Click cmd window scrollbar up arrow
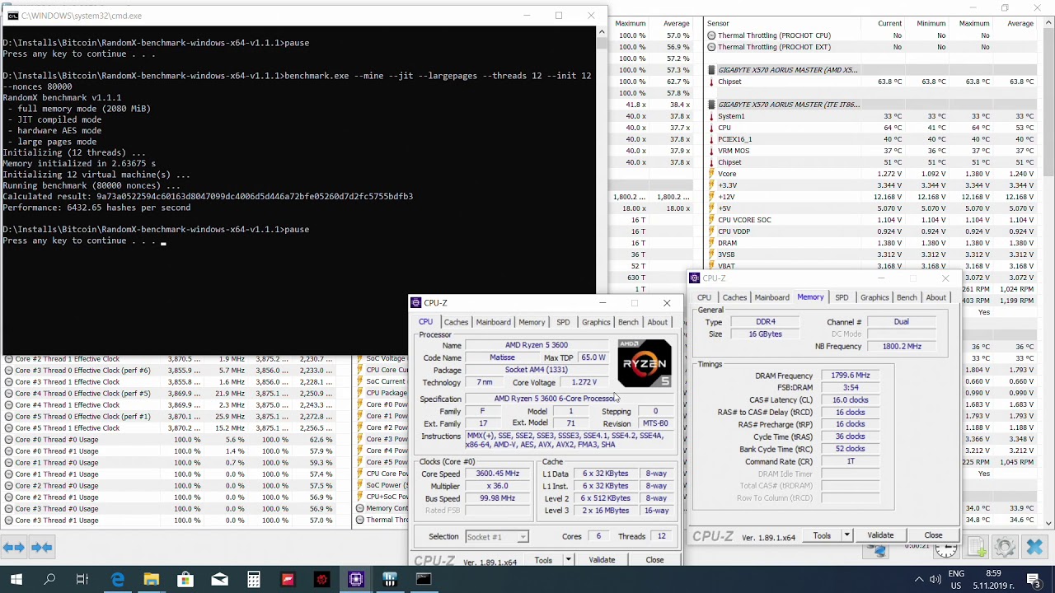Viewport: 1055px width, 593px height. point(602,32)
